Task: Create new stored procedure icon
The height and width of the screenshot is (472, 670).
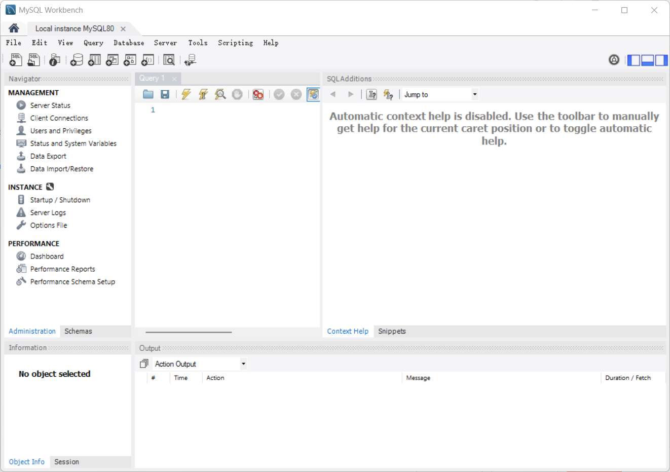Action: (x=130, y=60)
